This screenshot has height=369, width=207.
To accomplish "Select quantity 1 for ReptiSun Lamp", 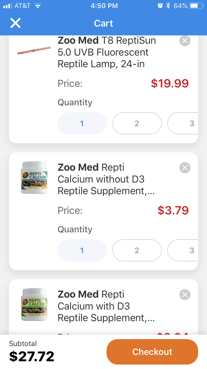I will click(x=82, y=123).
